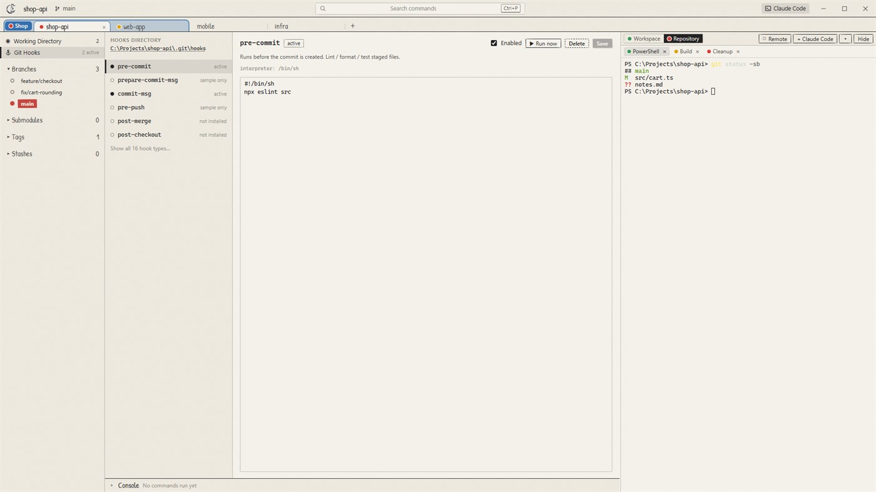Viewport: 876px width, 492px height.
Task: Close the PowerShell terminal tab
Action: (x=665, y=52)
